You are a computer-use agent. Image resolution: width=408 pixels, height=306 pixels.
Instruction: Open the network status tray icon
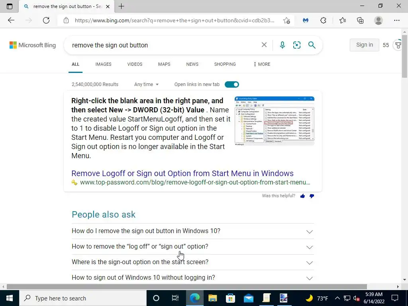pos(347,298)
